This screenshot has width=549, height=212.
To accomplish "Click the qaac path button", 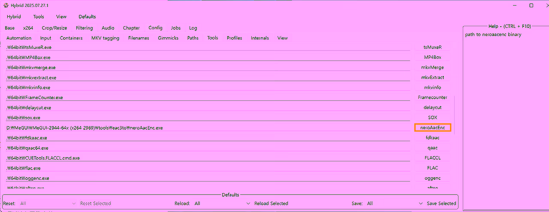I will pos(432,148).
